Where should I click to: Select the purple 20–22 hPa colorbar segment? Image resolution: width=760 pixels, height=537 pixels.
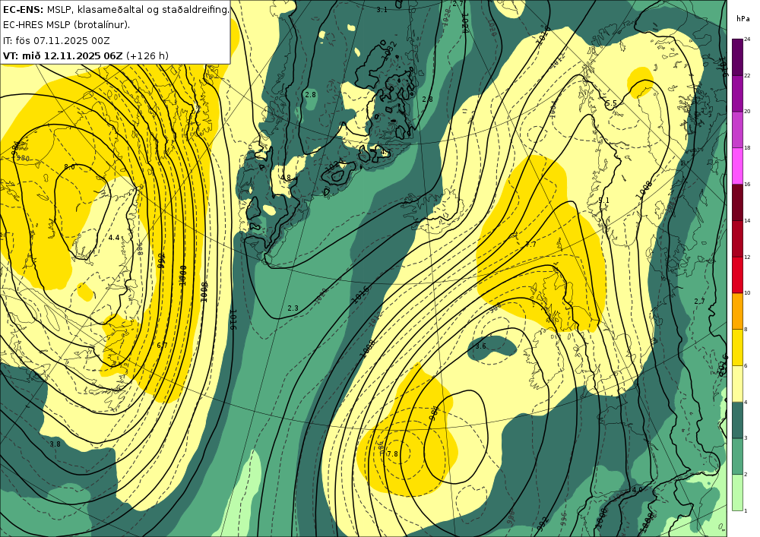[737, 93]
